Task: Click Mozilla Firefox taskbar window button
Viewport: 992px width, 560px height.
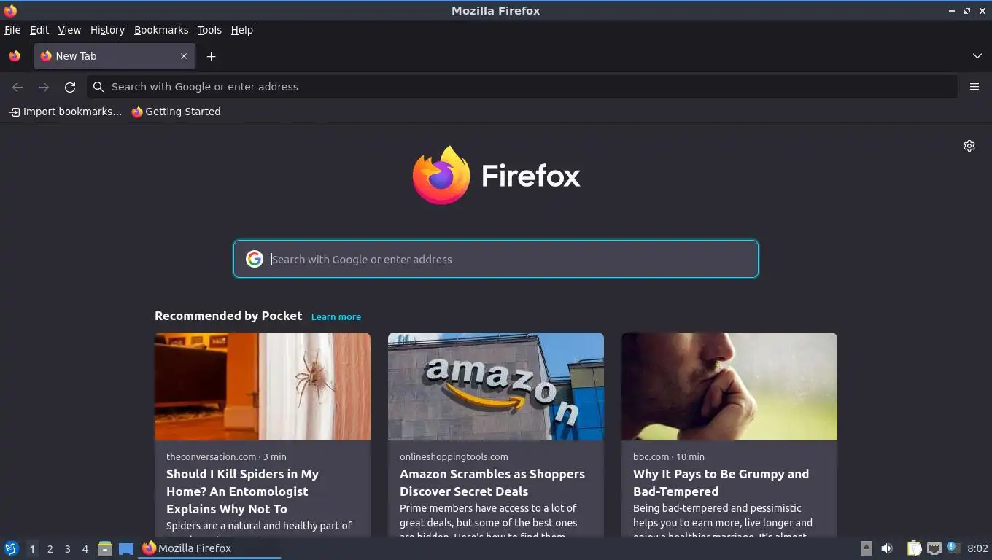Action: (x=209, y=548)
